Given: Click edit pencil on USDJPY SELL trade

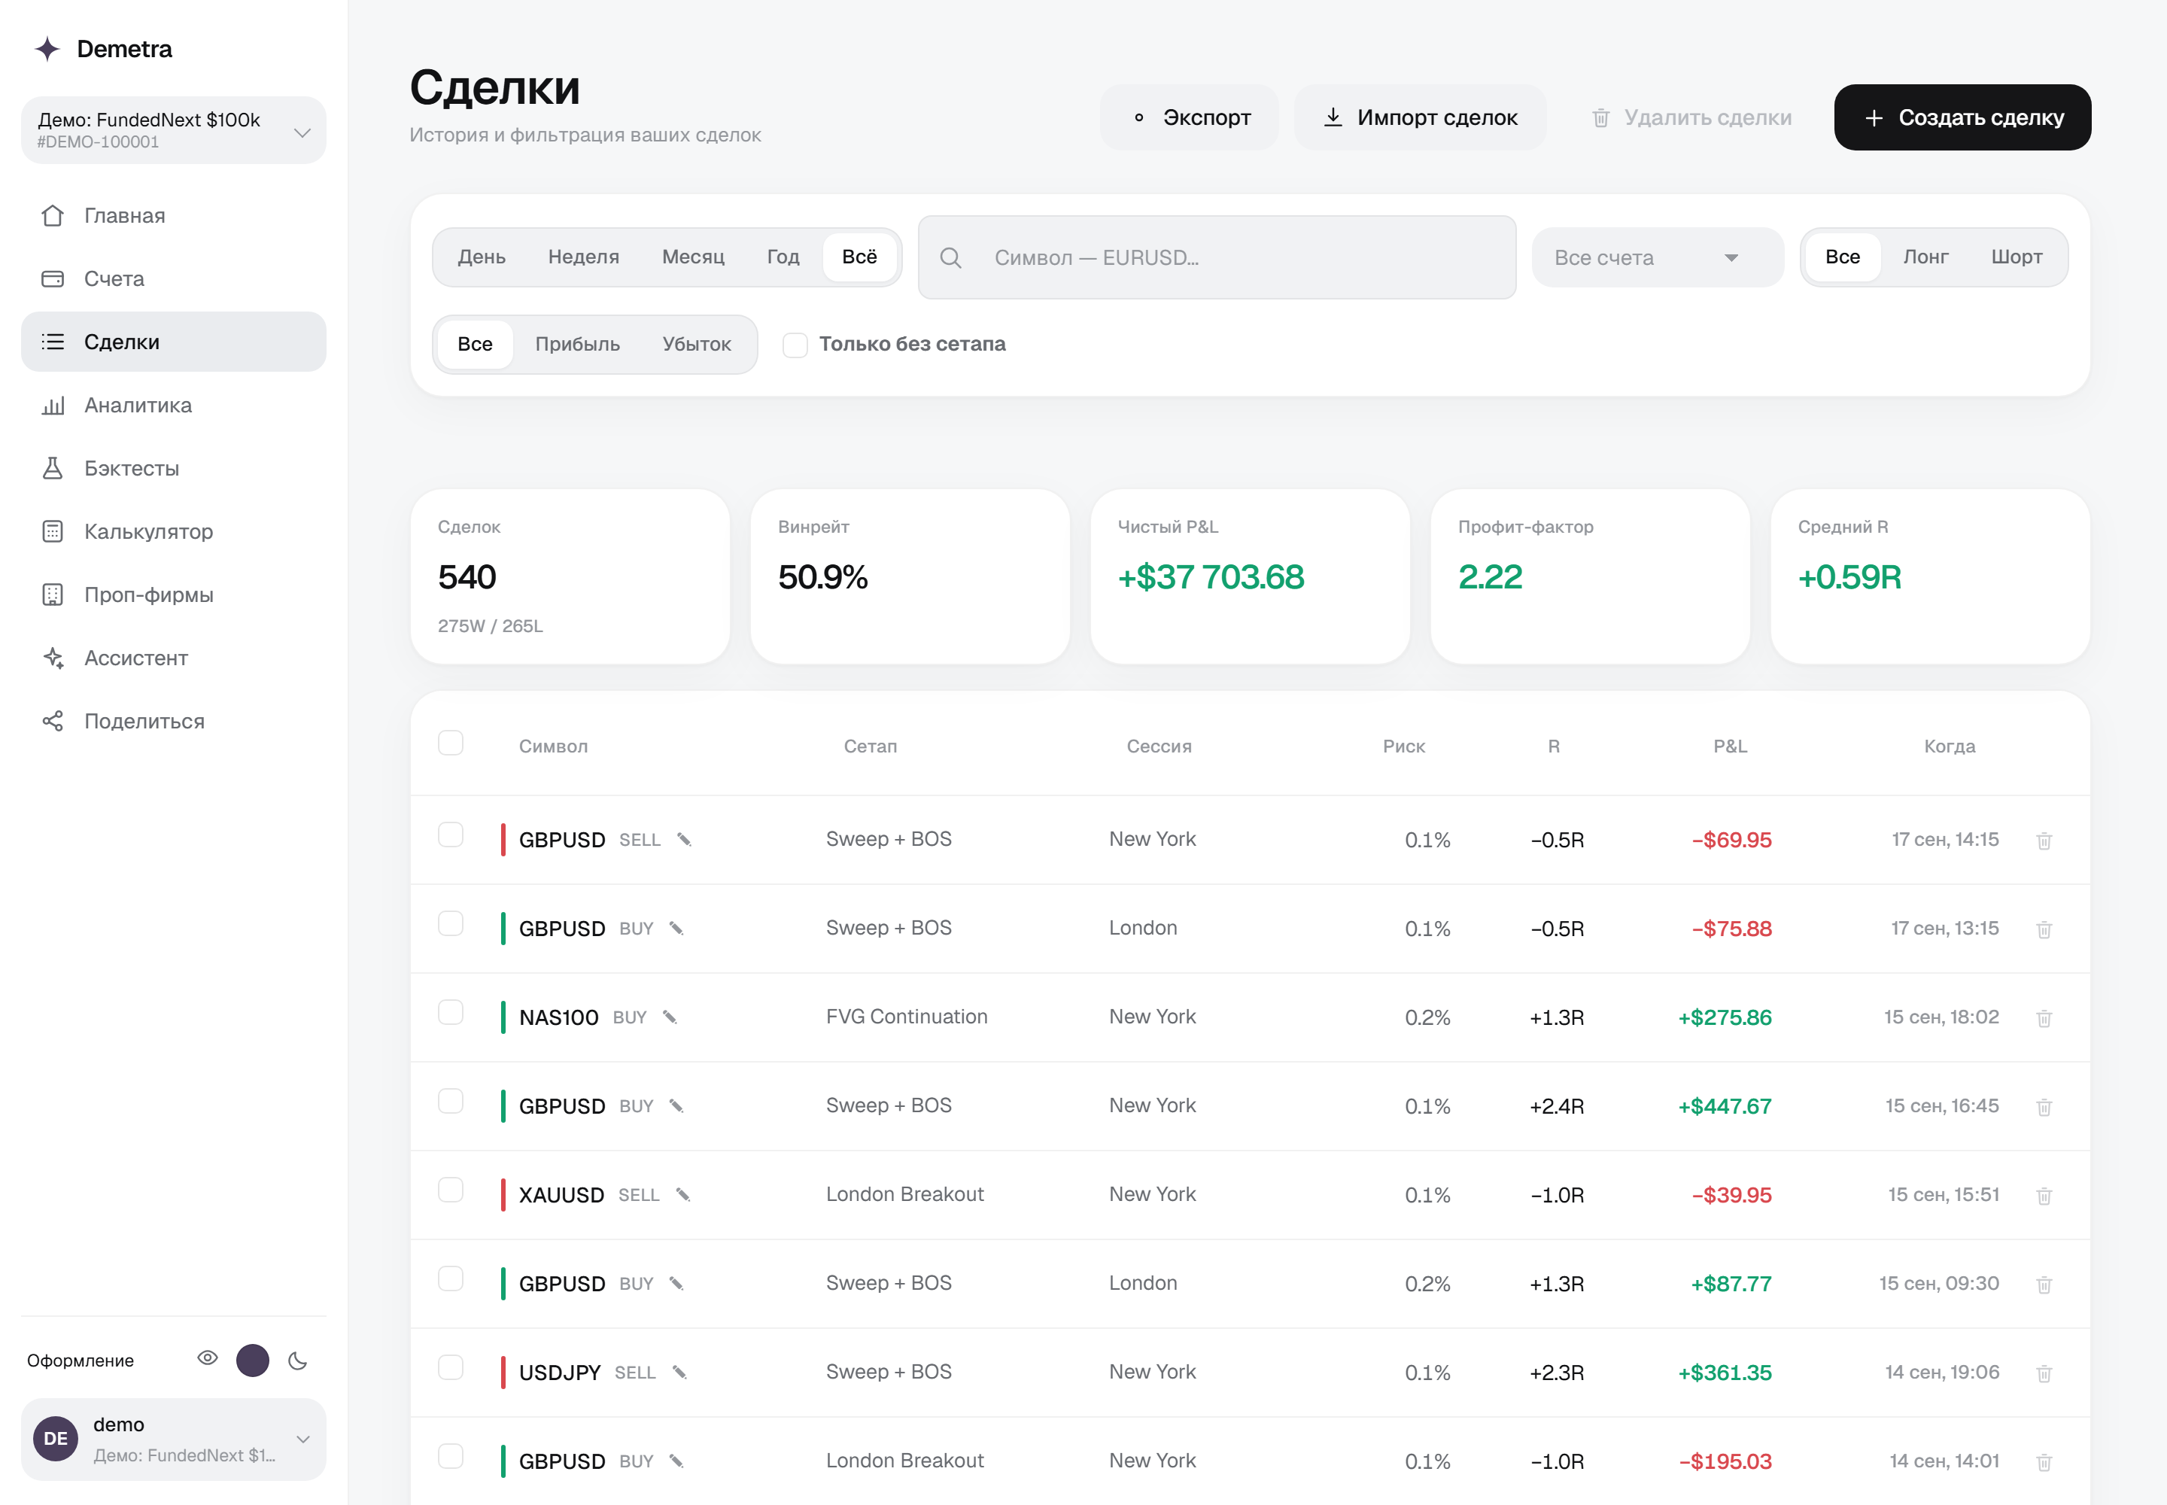Looking at the screenshot, I should click(x=679, y=1372).
